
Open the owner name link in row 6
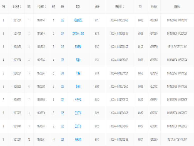tap(78, 86)
